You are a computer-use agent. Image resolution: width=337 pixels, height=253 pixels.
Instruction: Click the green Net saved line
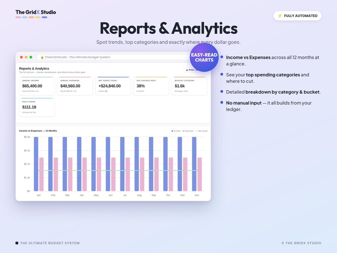tap(118, 171)
